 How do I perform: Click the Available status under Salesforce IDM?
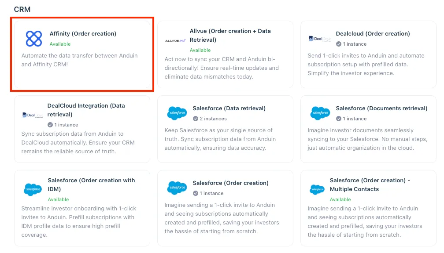pyautogui.click(x=58, y=199)
